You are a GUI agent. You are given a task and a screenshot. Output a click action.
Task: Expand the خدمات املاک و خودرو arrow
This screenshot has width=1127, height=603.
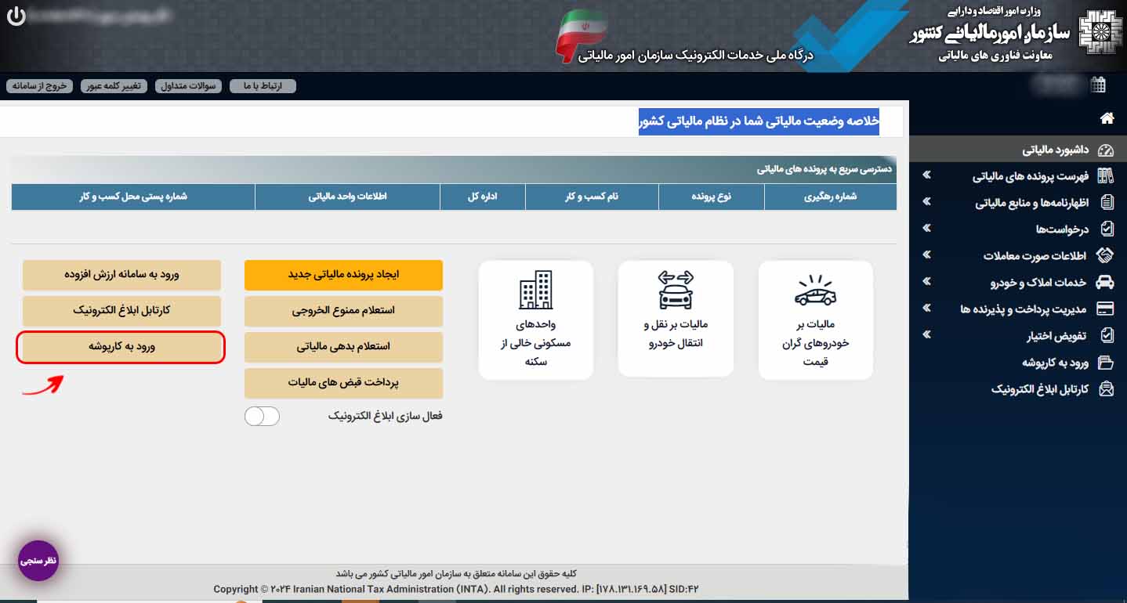point(927,281)
